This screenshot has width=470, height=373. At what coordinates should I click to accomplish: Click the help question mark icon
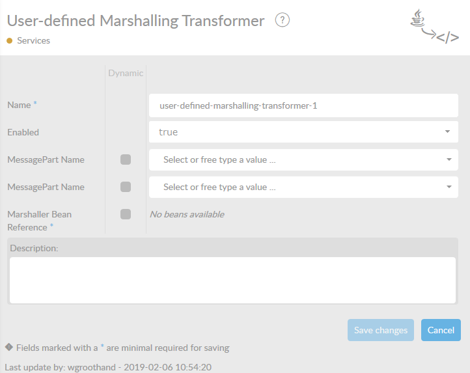point(282,20)
